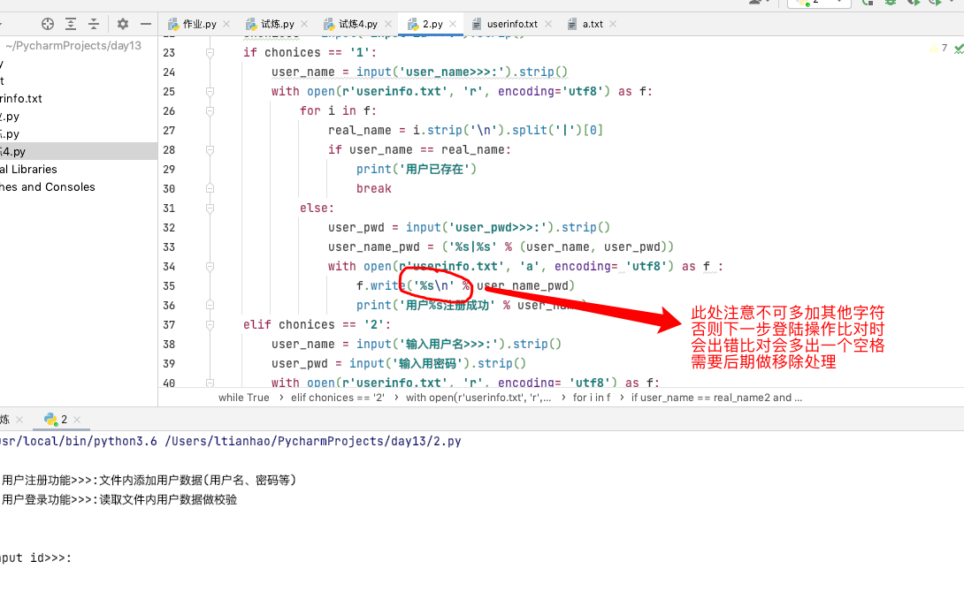Click gutter line number 33
The height and width of the screenshot is (607, 964).
pos(169,247)
